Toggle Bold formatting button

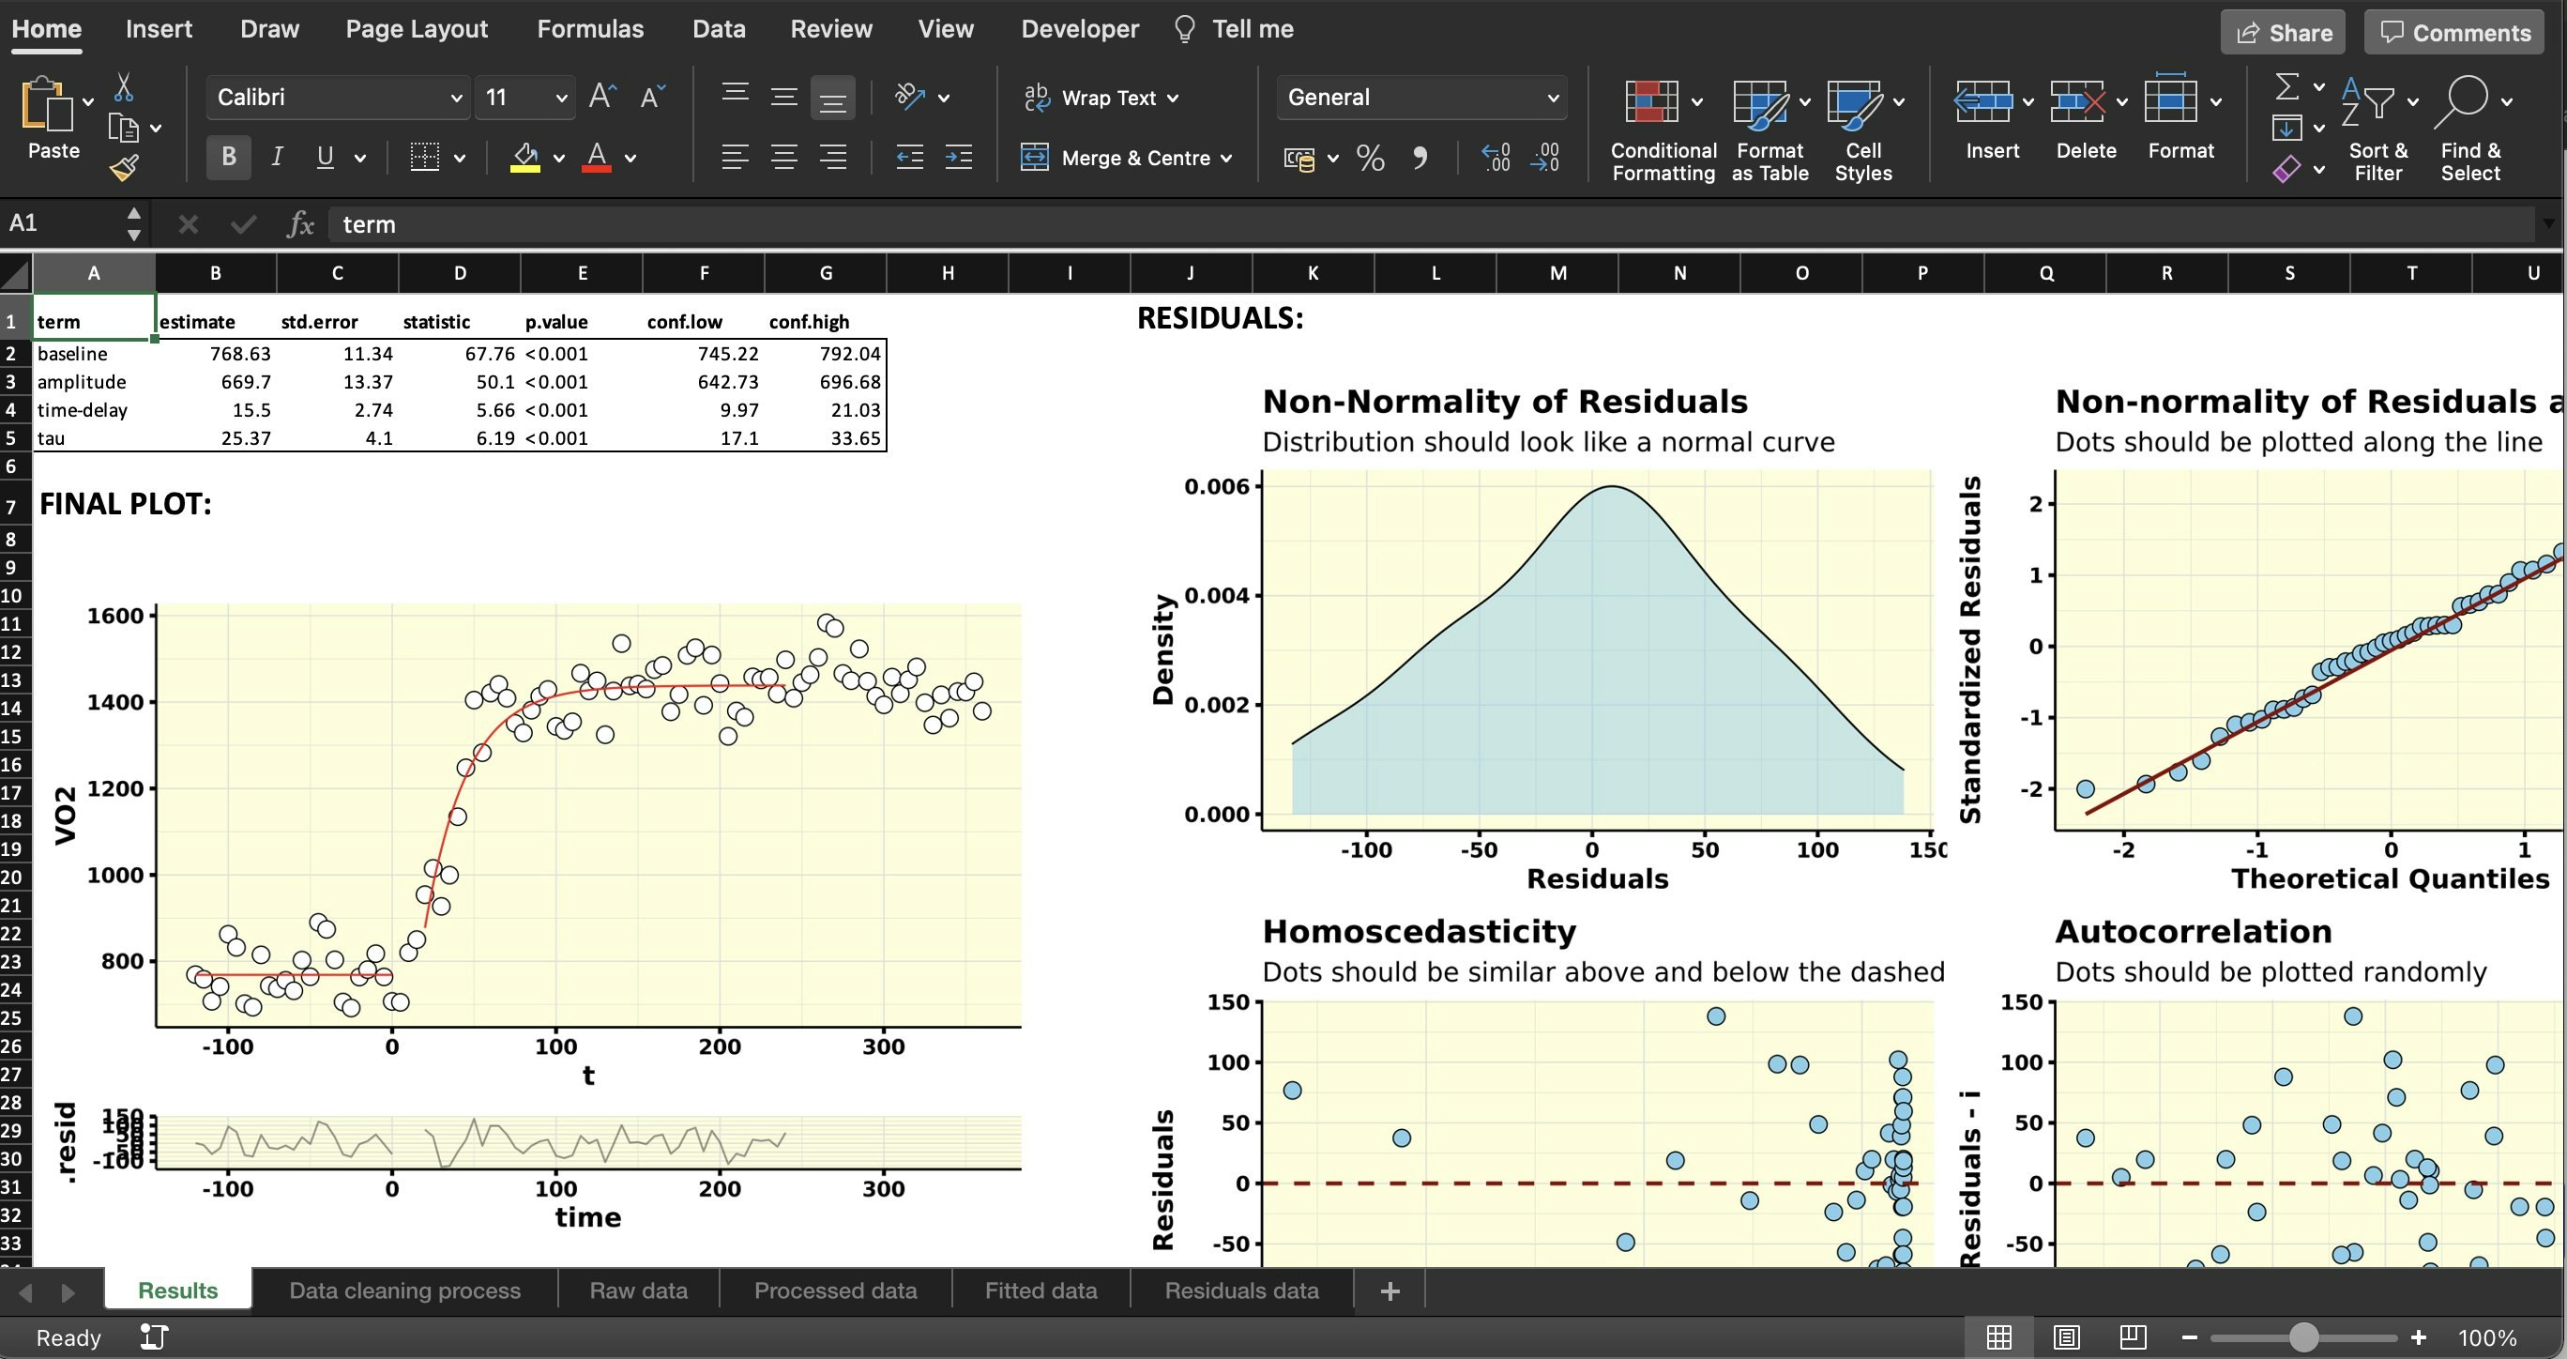(x=228, y=157)
